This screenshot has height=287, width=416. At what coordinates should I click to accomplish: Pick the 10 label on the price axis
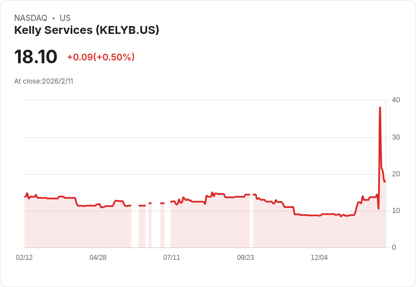[396, 211]
